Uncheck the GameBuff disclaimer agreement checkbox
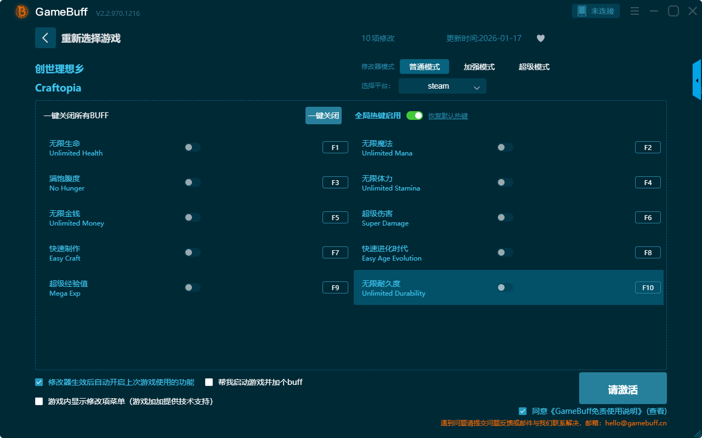Viewport: 702px width, 438px height. point(523,411)
